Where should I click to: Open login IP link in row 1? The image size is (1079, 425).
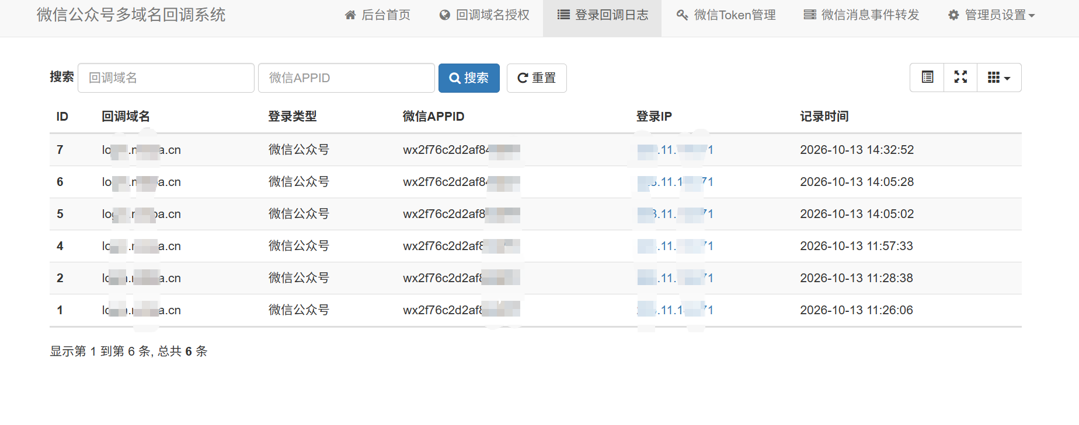[675, 310]
